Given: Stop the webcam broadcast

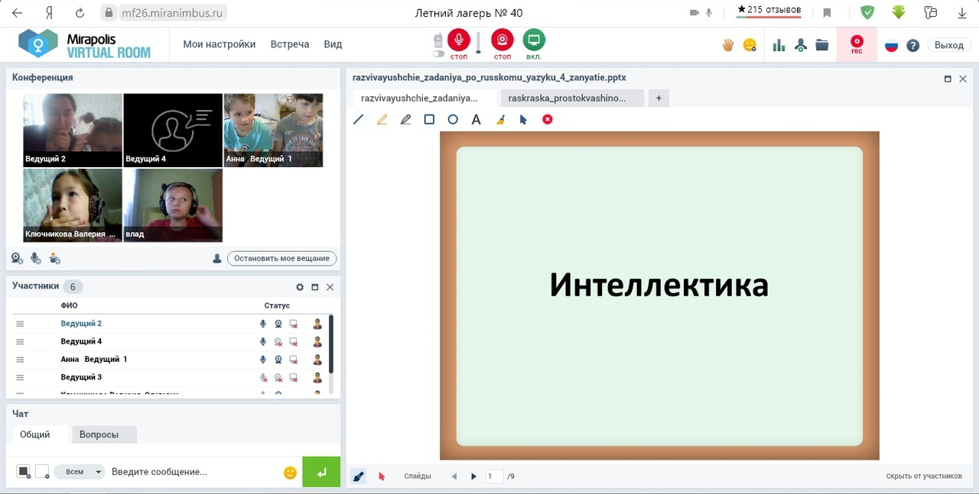Looking at the screenshot, I should pyautogui.click(x=503, y=40).
